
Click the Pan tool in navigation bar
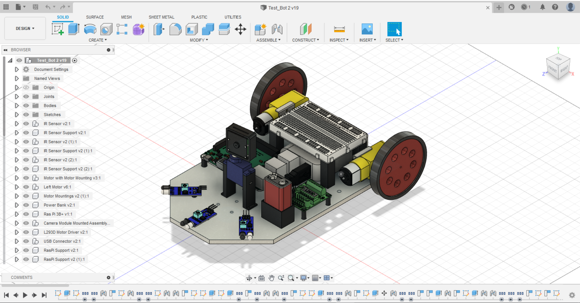click(271, 278)
